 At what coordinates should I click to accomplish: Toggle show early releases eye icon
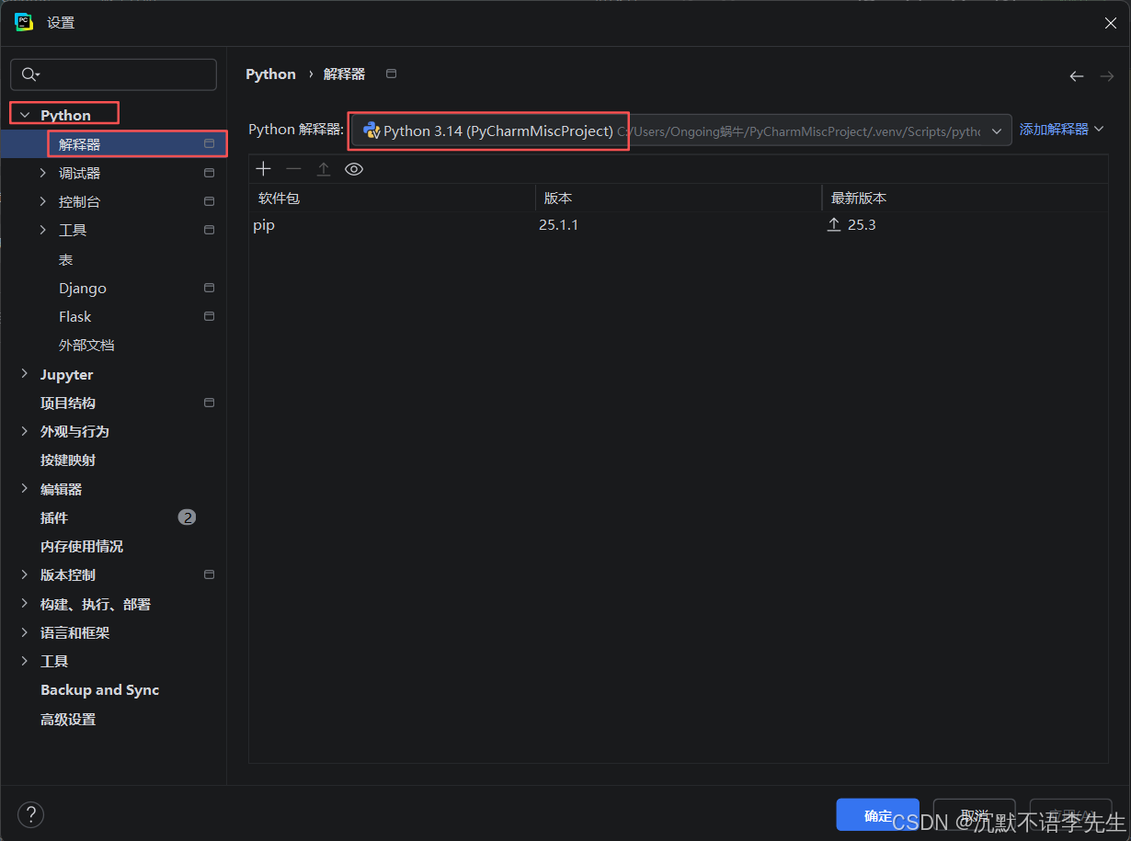[x=354, y=169]
